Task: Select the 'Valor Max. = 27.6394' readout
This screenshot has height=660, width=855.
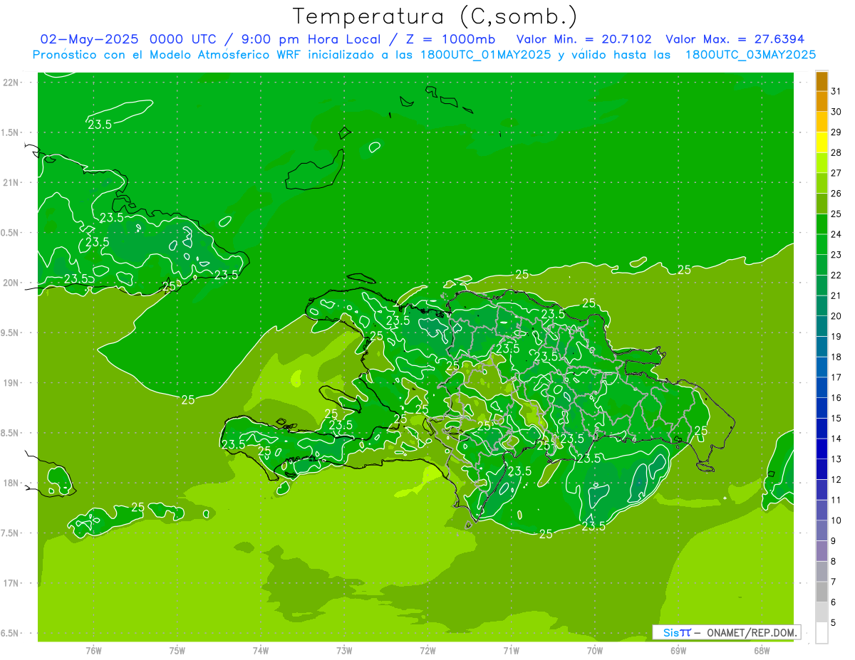Action: [735, 38]
